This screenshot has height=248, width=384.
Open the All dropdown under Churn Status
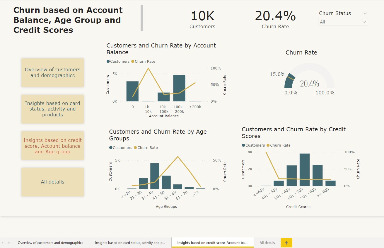[x=364, y=22]
